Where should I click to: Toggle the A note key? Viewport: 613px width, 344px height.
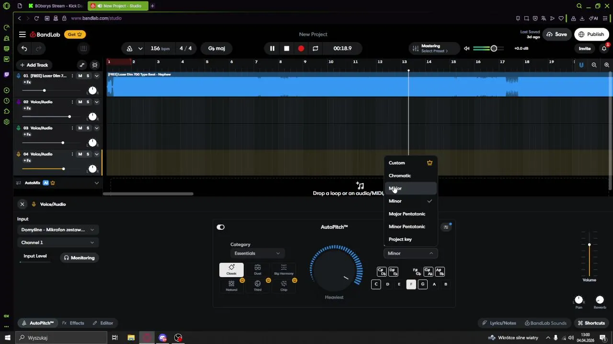click(x=434, y=284)
